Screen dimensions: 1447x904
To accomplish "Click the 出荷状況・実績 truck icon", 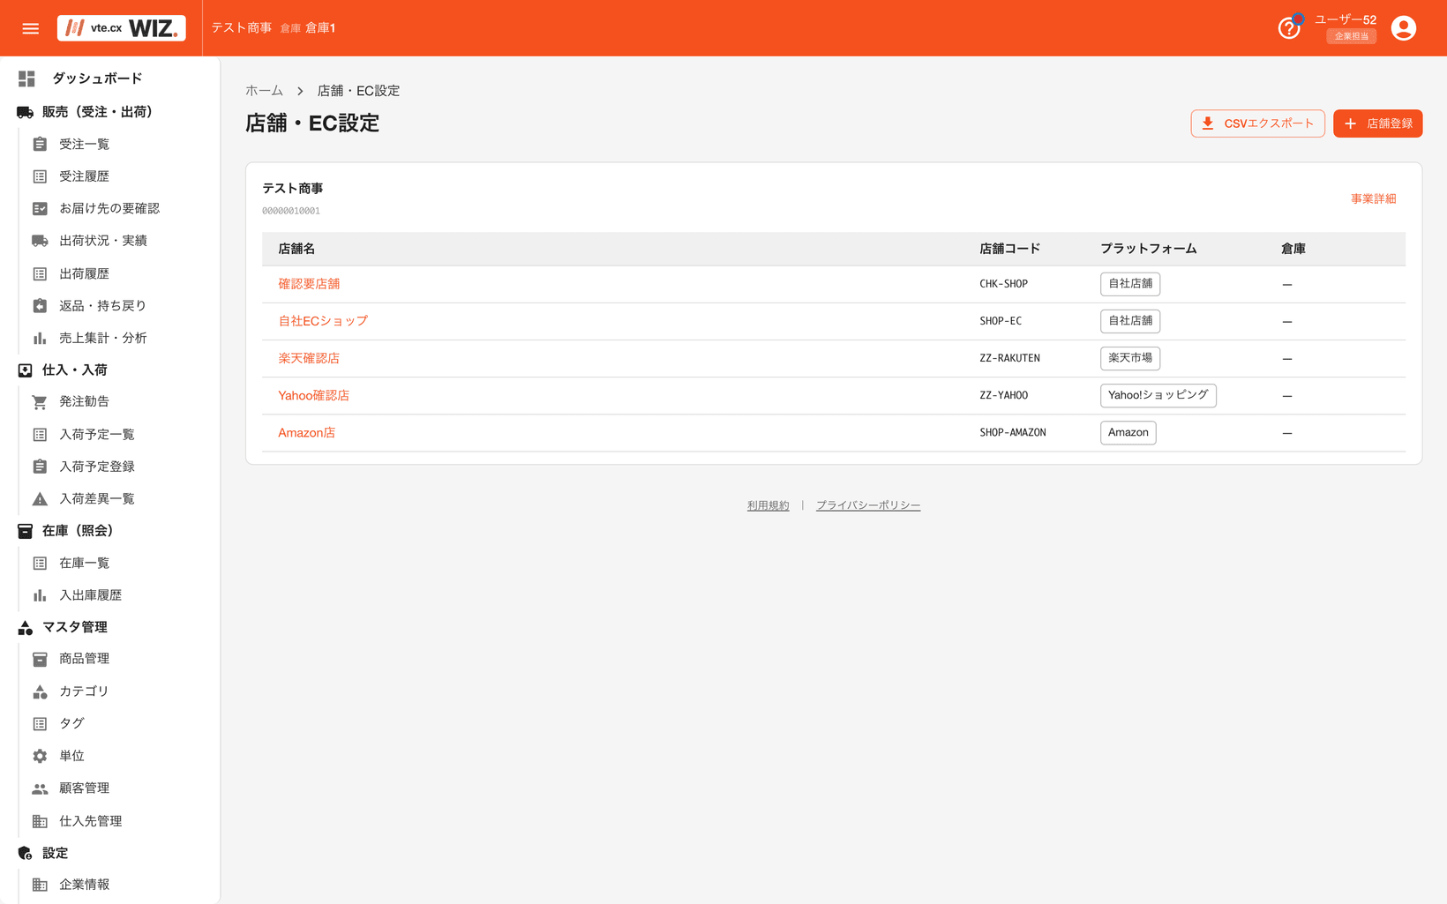I will click(x=40, y=241).
